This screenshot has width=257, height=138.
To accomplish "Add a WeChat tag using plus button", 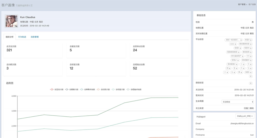I will point(250,83).
